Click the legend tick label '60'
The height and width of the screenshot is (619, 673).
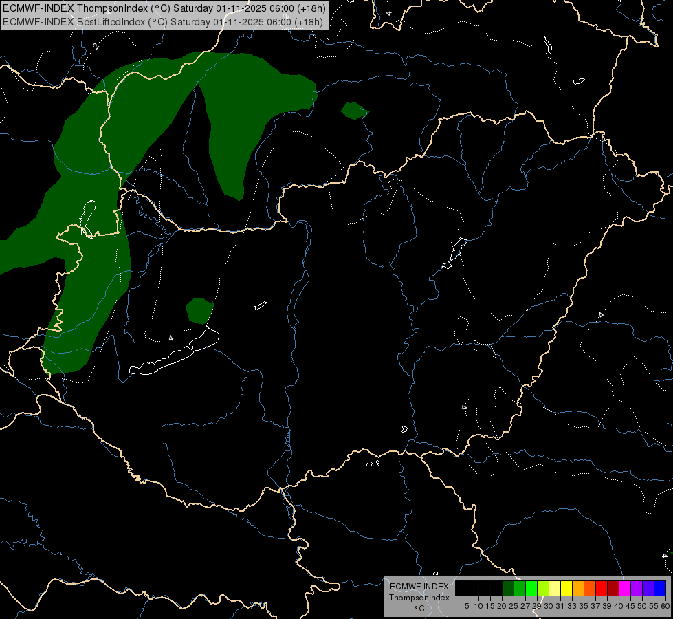coord(665,606)
